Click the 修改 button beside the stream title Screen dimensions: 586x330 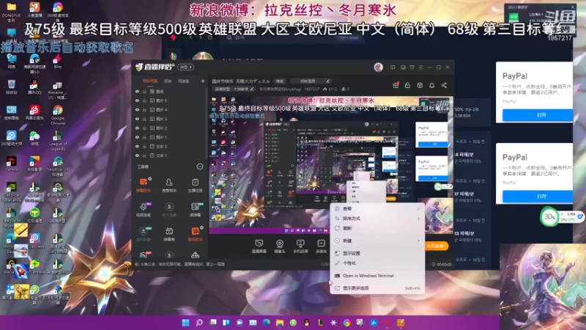pos(280,81)
